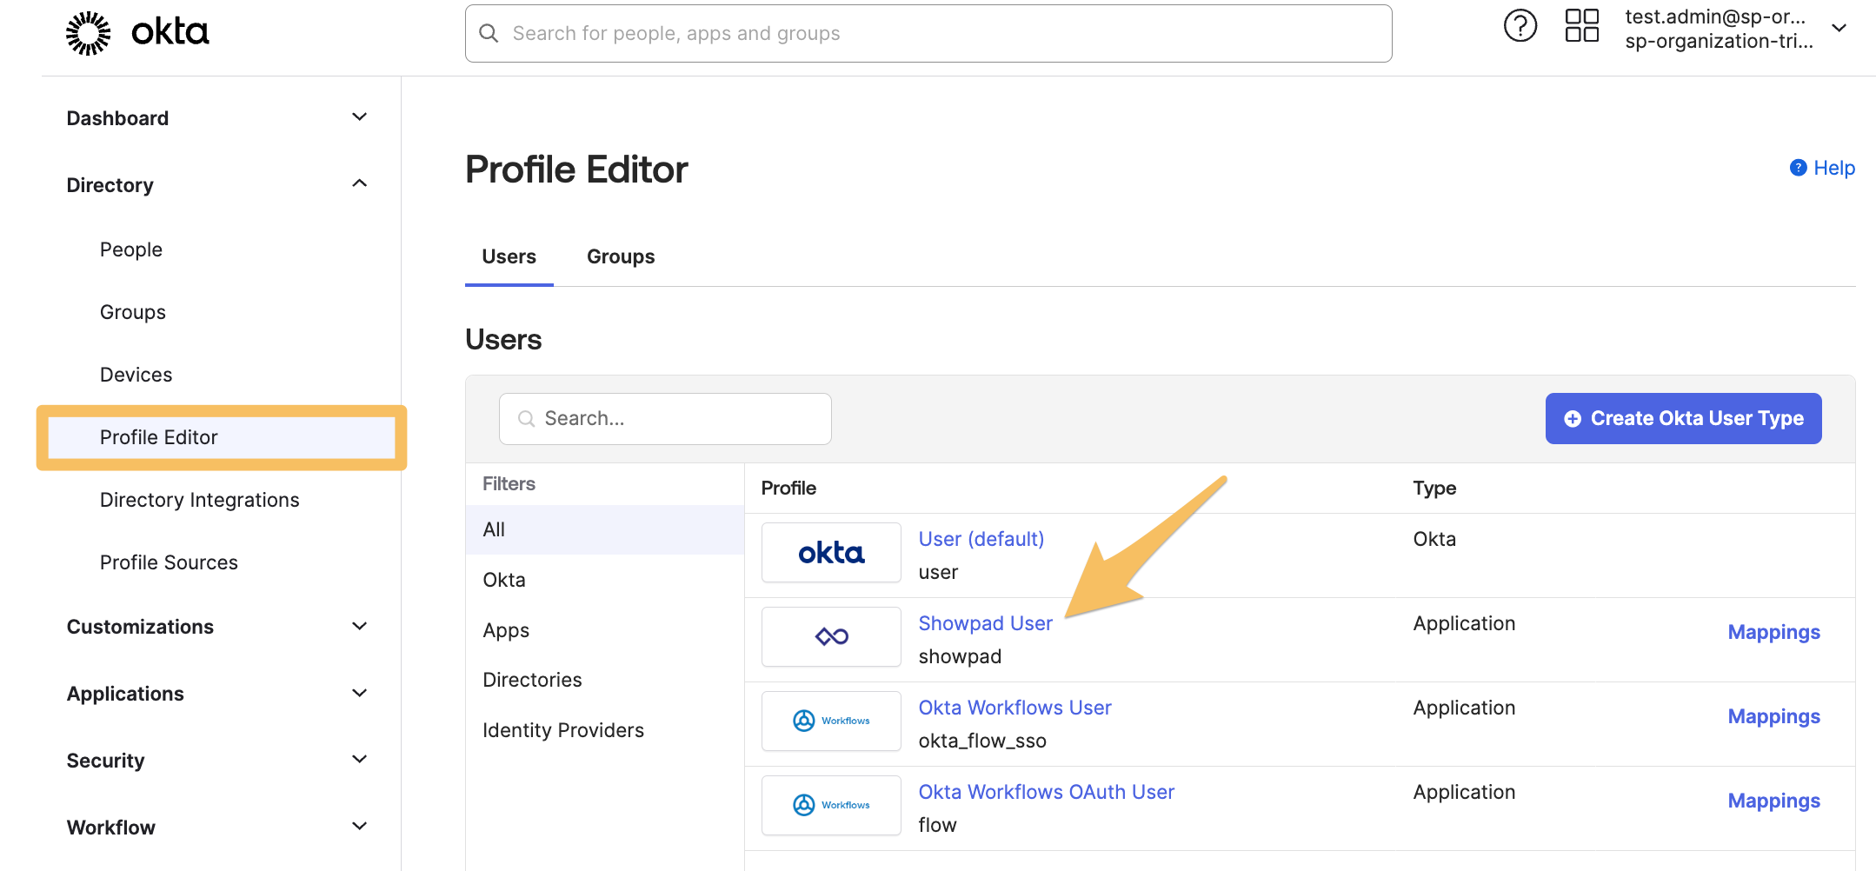Viewport: 1876px width, 871px height.
Task: Open Profile Sources in sidebar
Action: [169, 562]
